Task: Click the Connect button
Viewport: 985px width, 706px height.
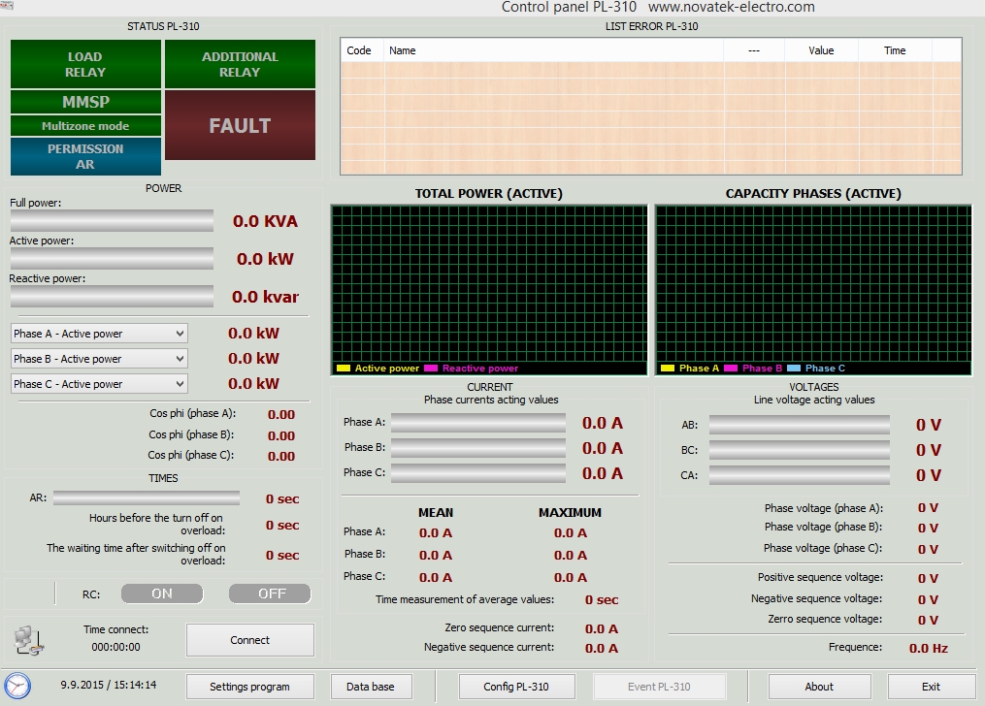Action: (x=250, y=640)
